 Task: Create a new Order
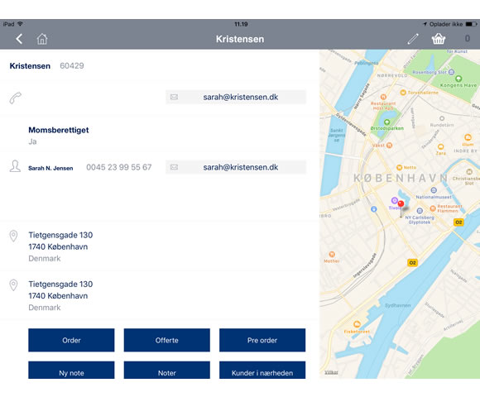pyautogui.click(x=71, y=340)
